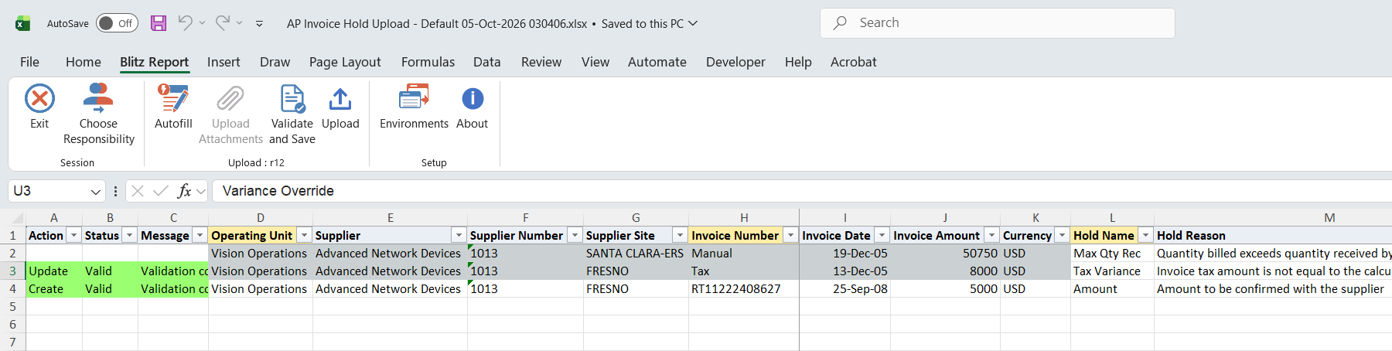Open the Currency filter dropdown
This screenshot has height=351, width=1392.
pyautogui.click(x=1062, y=235)
